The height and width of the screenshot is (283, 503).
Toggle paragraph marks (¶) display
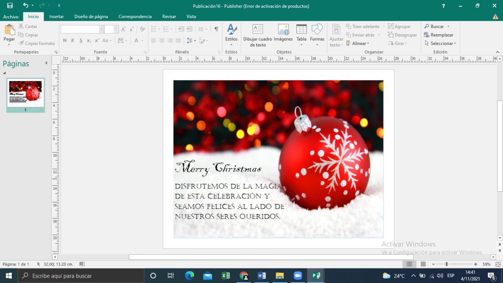tap(216, 29)
